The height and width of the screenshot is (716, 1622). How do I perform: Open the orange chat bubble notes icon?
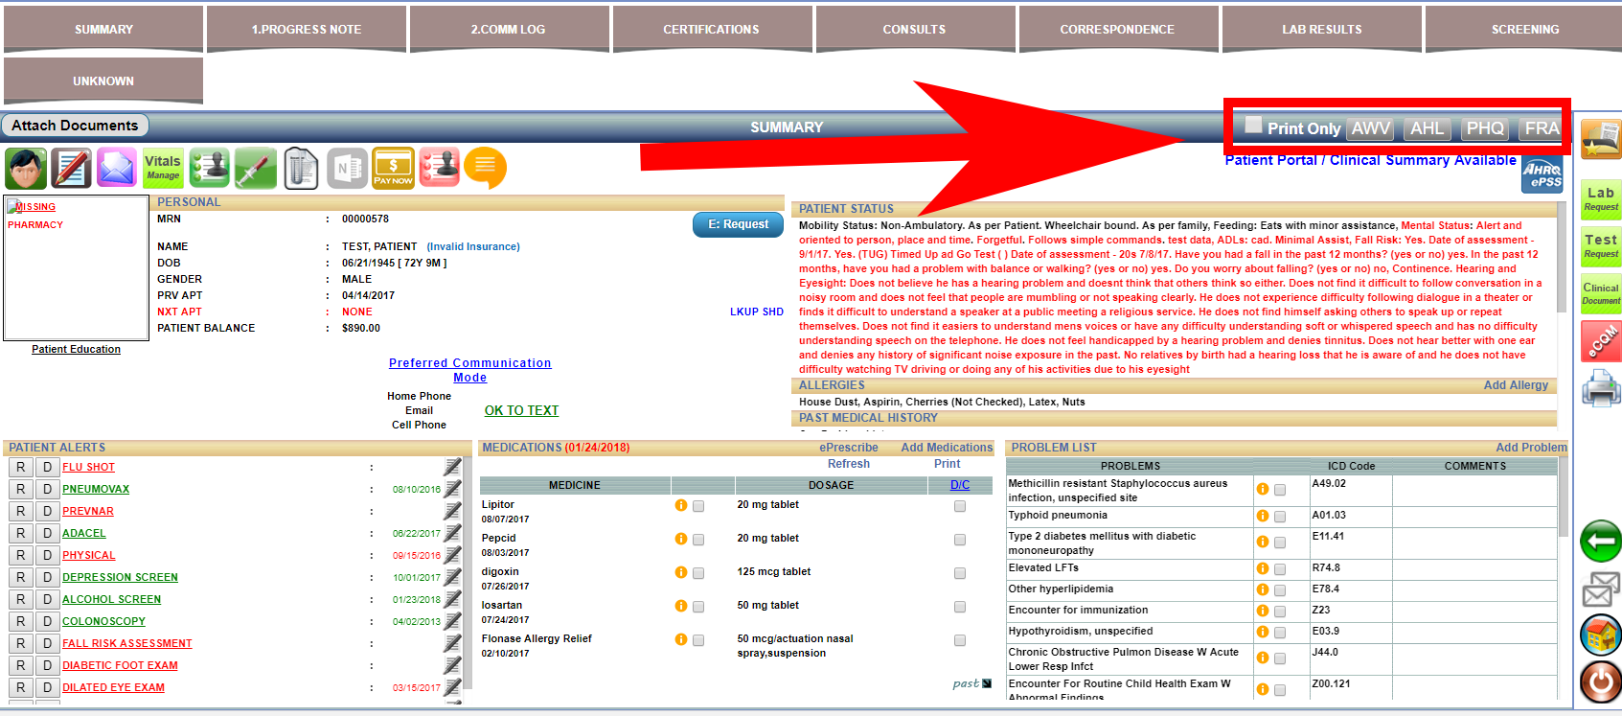tap(485, 168)
